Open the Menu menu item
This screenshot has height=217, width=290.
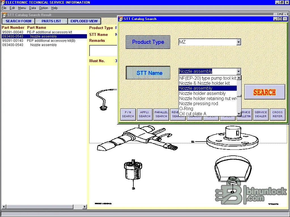coord(22,8)
